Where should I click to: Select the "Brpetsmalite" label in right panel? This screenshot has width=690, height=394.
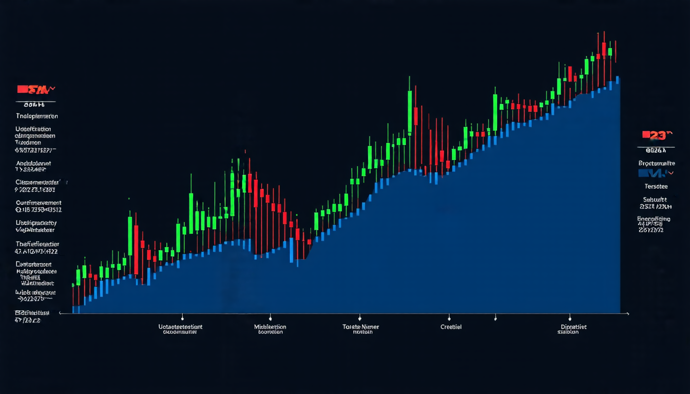(657, 163)
